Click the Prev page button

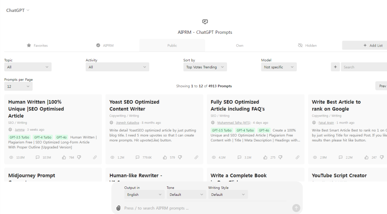click(381, 86)
